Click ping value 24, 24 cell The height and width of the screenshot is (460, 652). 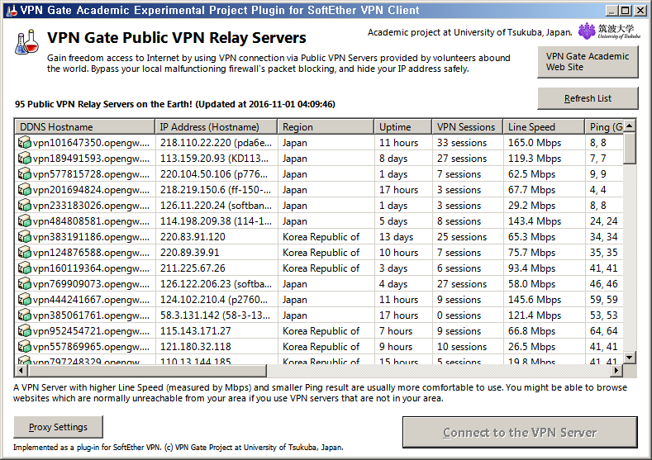pos(604,221)
